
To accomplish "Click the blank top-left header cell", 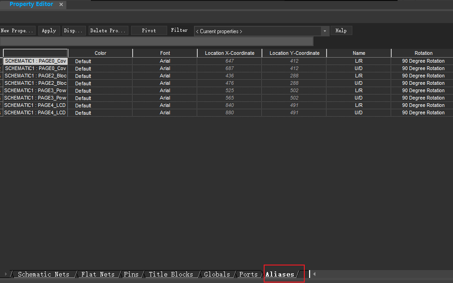I will click(x=36, y=53).
